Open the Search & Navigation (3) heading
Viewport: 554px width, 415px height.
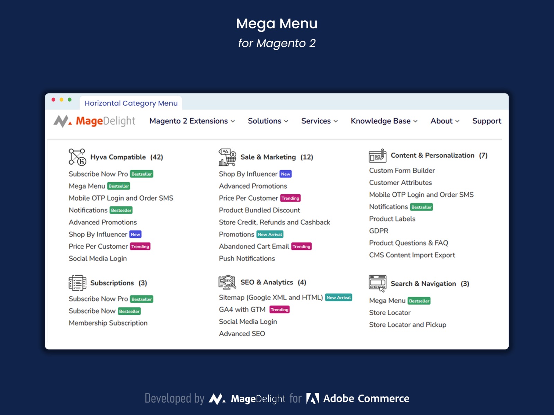click(430, 284)
